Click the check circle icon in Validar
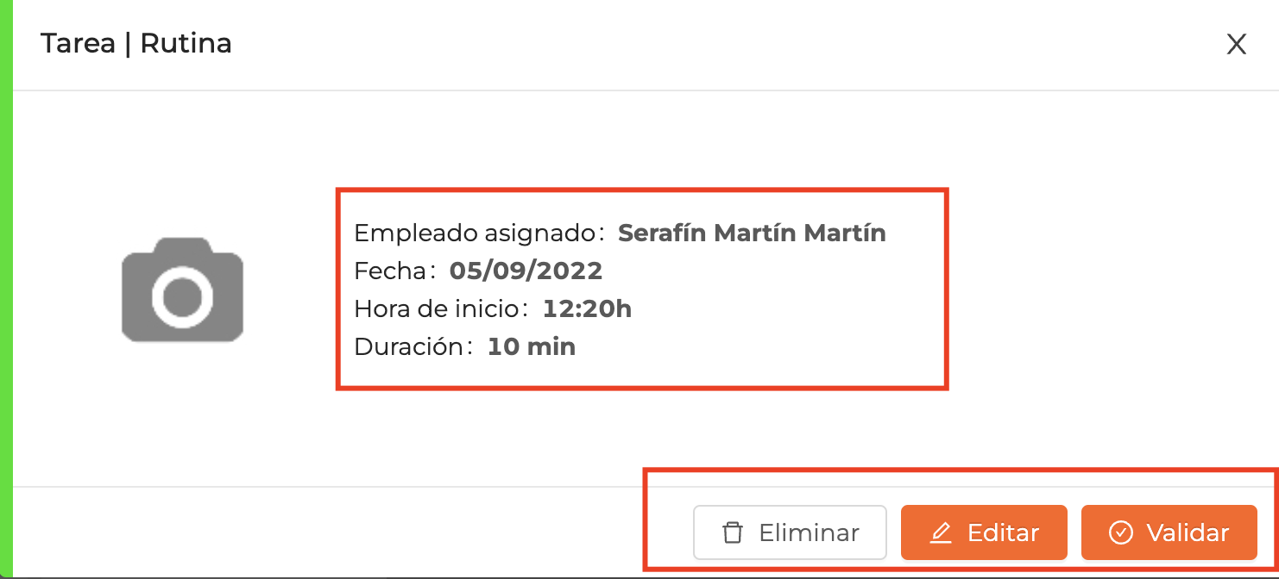Screen dimensions: 1279x579 [1120, 533]
